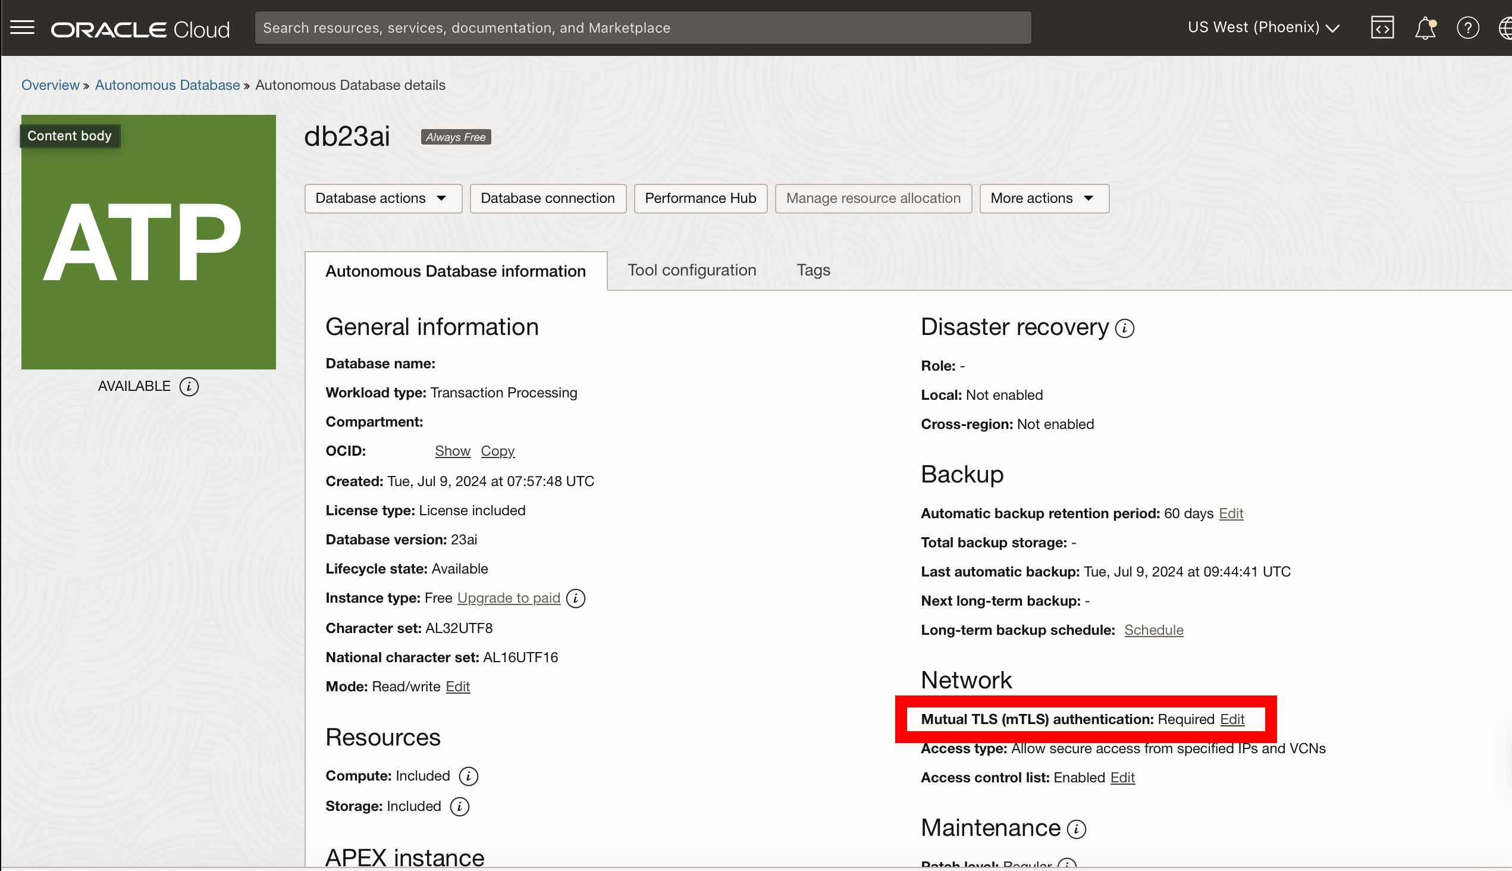View notifications bell icon
This screenshot has height=871, width=1512.
click(1425, 27)
